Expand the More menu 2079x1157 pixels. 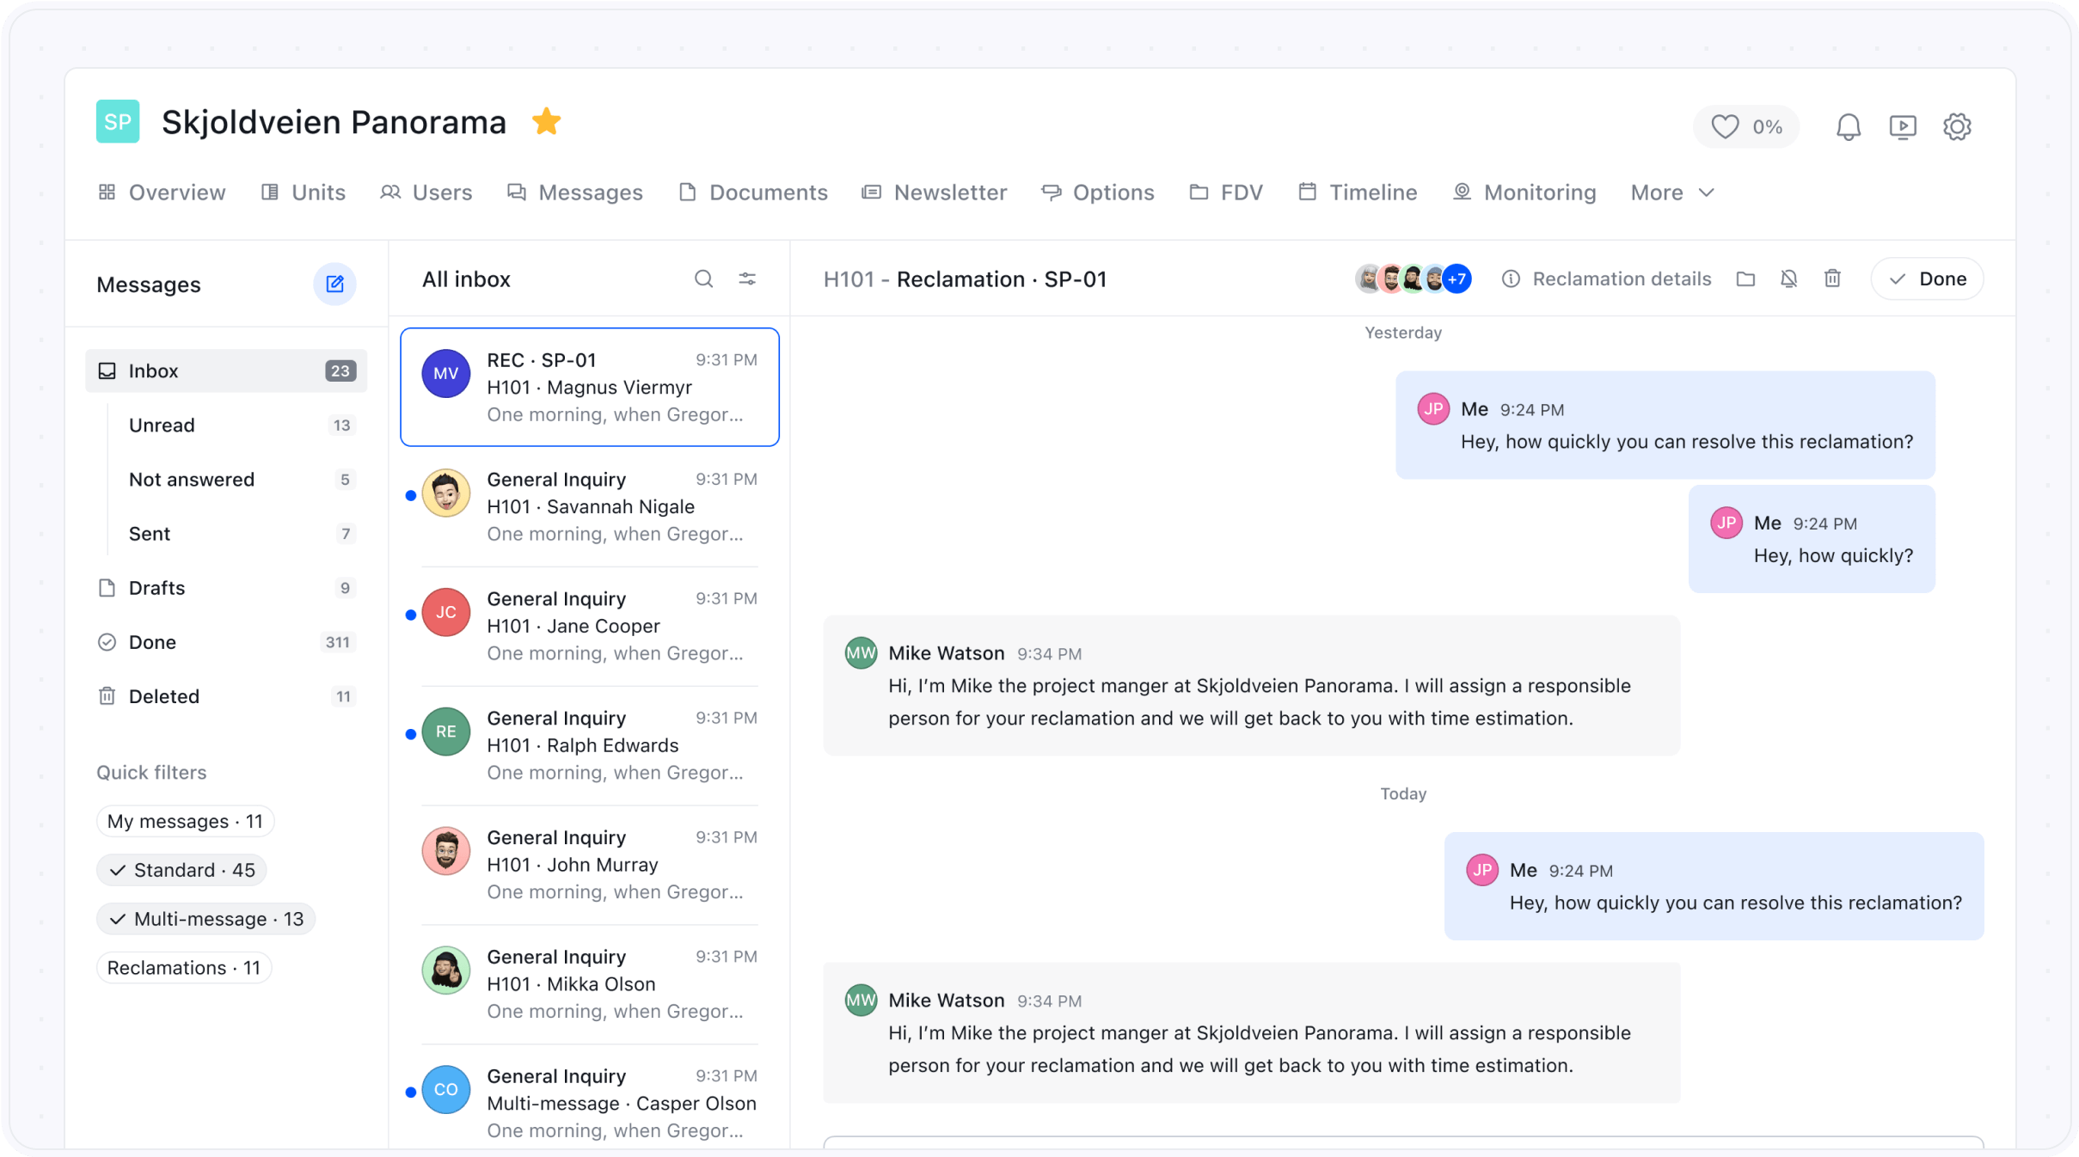point(1671,193)
